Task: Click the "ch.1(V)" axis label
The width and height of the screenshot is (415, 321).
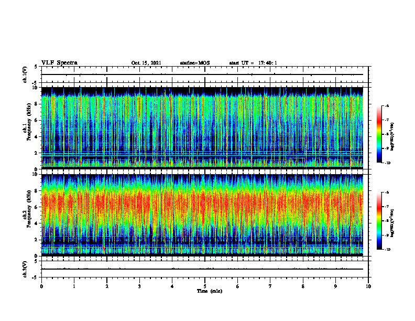Action: [x=25, y=74]
